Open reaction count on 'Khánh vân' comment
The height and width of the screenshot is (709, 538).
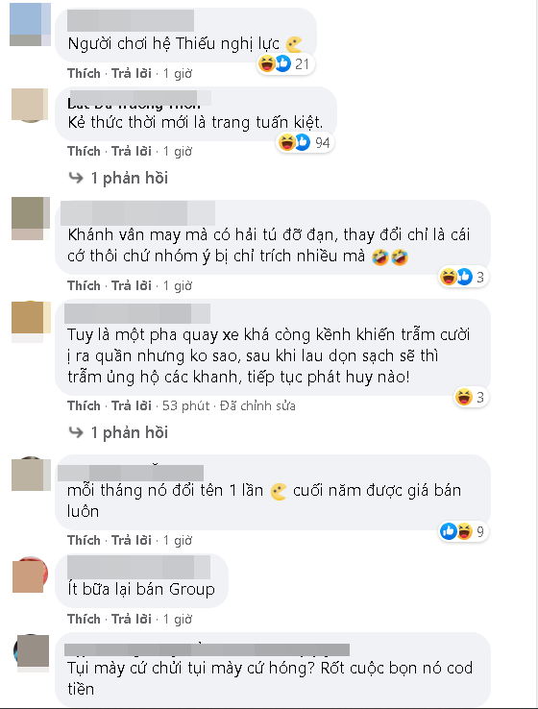pyautogui.click(x=463, y=277)
